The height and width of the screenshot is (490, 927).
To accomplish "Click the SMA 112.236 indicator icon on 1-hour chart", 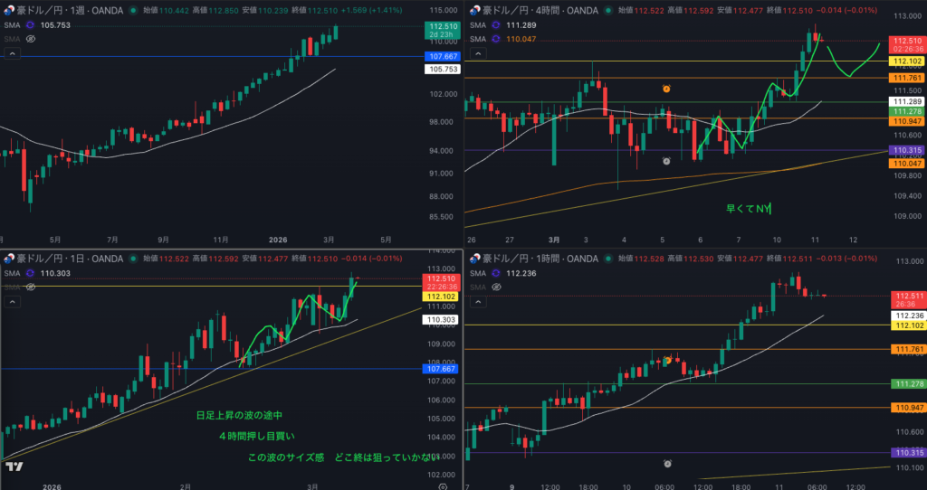I will (x=494, y=273).
